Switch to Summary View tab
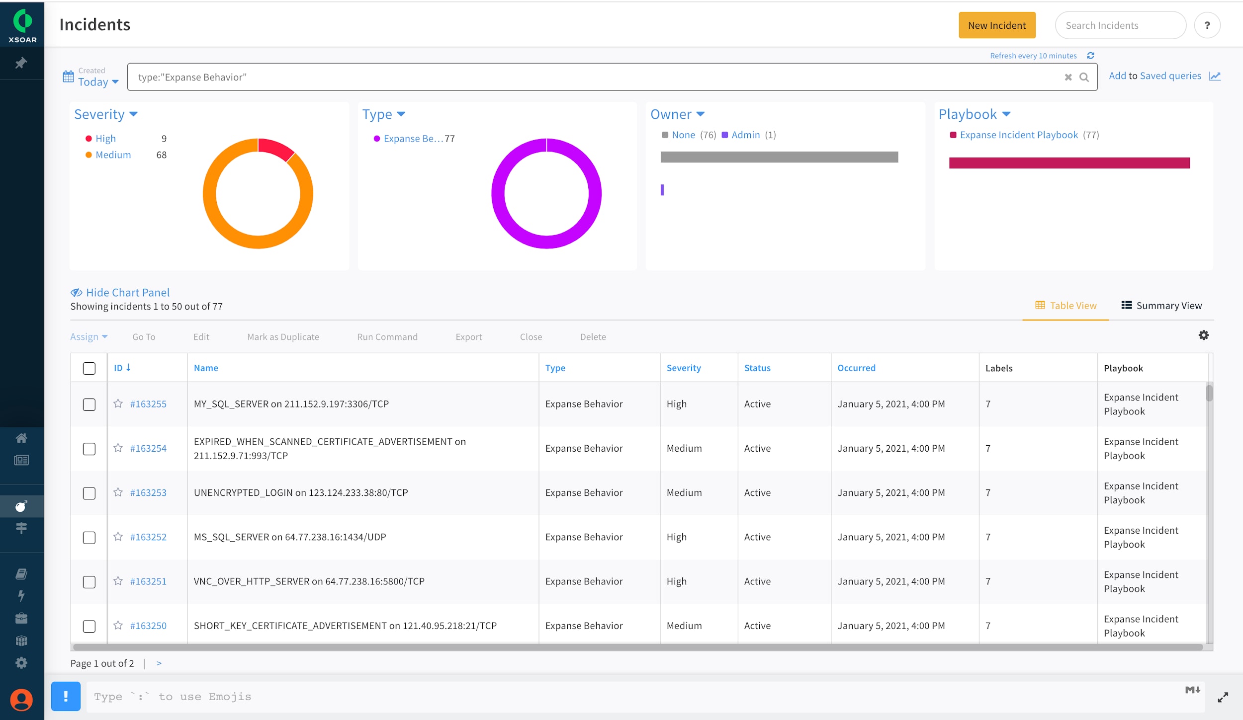 point(1161,306)
